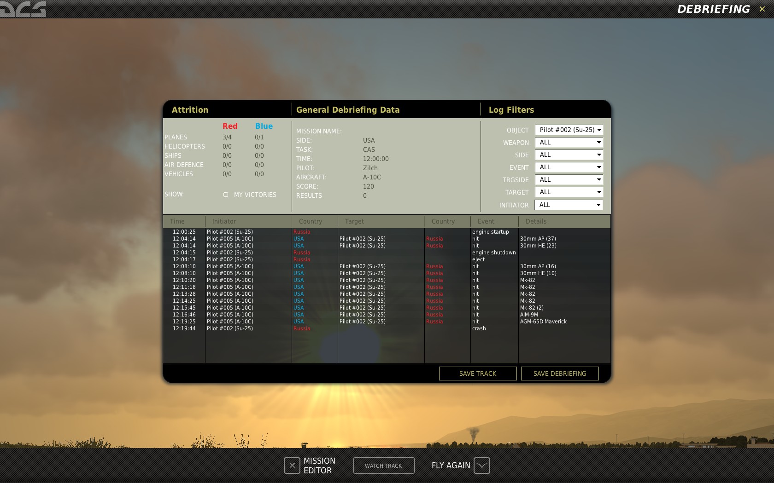
Task: Open the Object filter dropdown
Action: [x=569, y=130]
